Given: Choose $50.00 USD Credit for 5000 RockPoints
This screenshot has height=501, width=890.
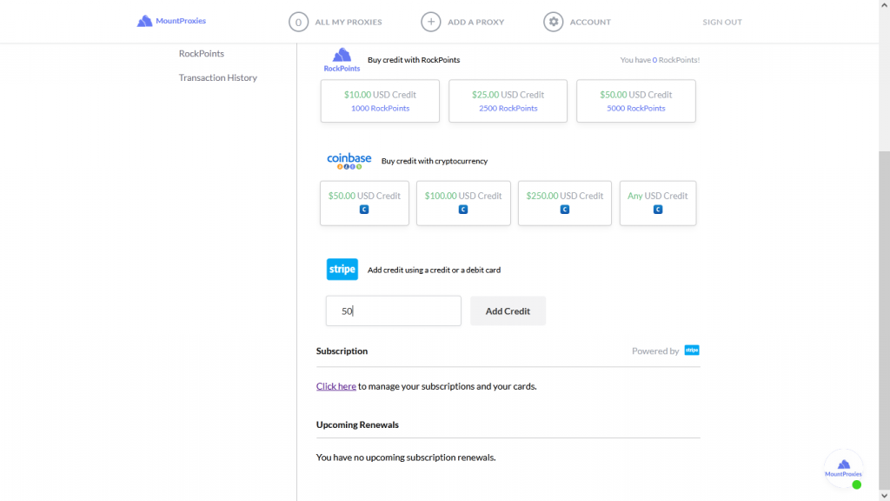Looking at the screenshot, I should pos(635,101).
